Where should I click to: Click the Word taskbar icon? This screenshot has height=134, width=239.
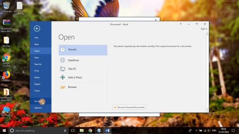(x=107, y=131)
